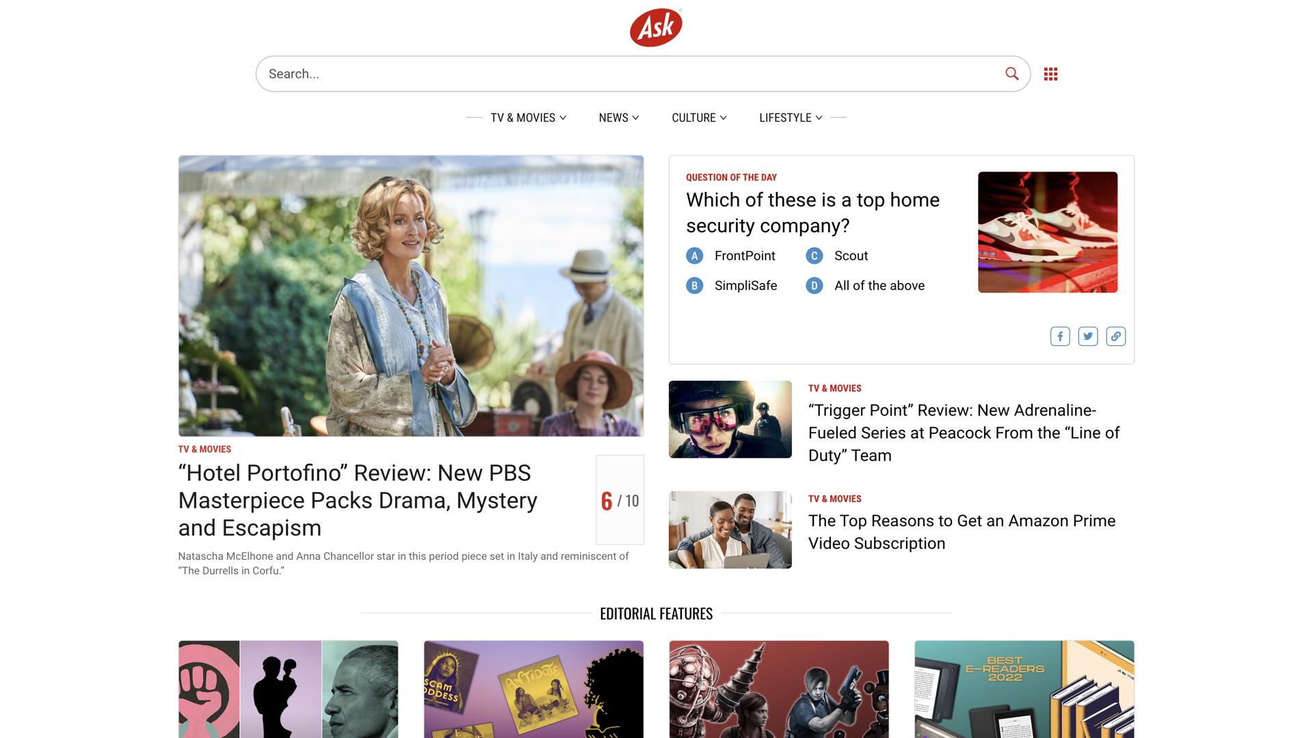Click the Ask logo

pos(656,27)
